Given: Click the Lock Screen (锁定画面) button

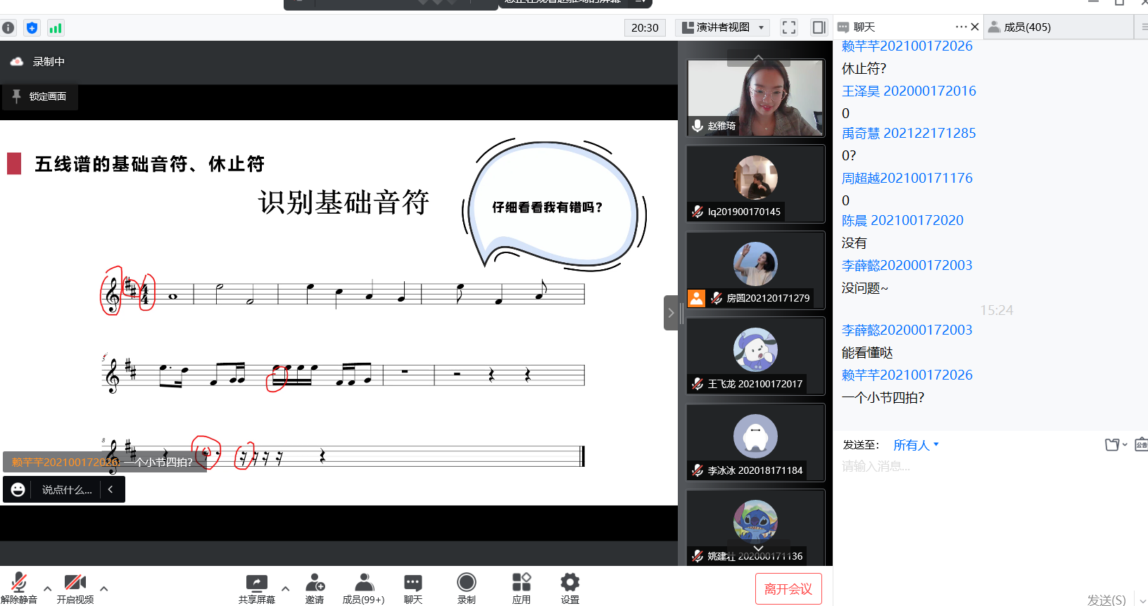Looking at the screenshot, I should pyautogui.click(x=40, y=96).
